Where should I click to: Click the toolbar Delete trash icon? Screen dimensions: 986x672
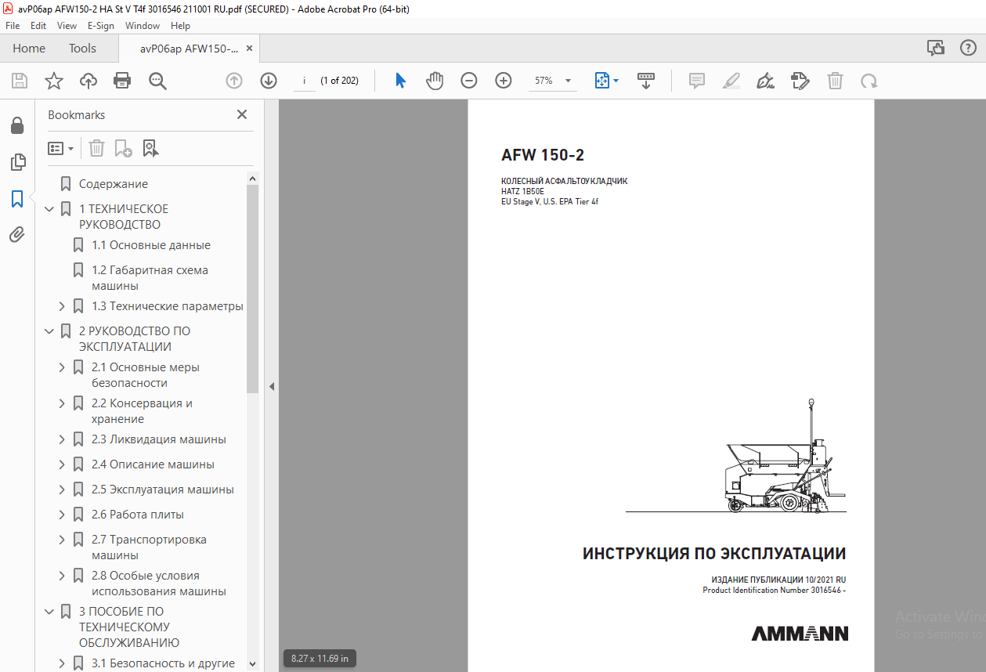point(836,81)
